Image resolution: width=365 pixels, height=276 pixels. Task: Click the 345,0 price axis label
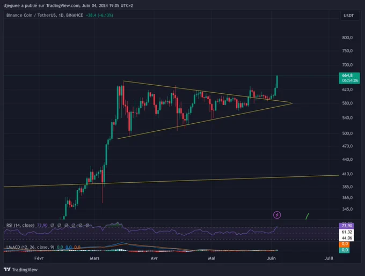(347, 209)
